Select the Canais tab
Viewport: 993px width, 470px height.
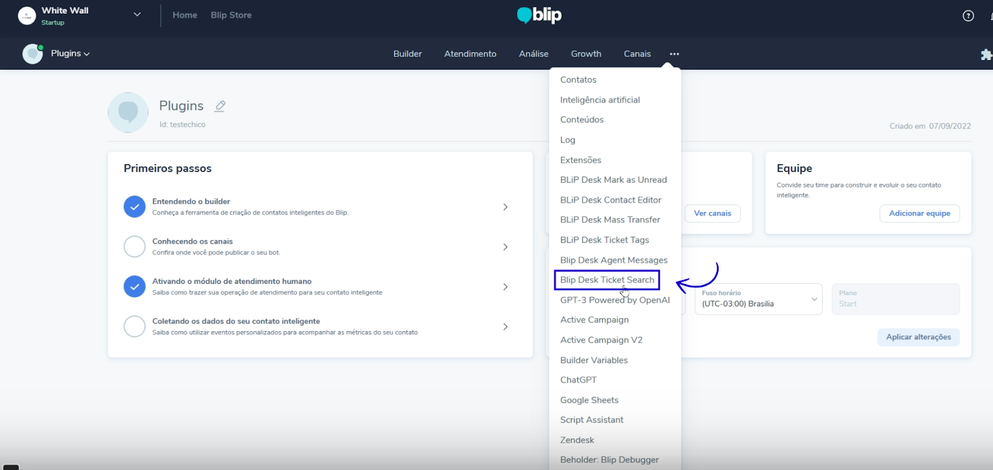click(x=637, y=54)
